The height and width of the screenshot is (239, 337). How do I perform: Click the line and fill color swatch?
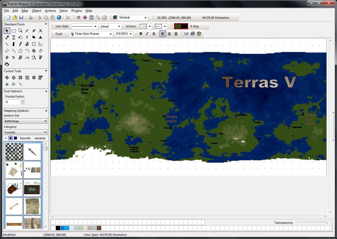(181, 26)
